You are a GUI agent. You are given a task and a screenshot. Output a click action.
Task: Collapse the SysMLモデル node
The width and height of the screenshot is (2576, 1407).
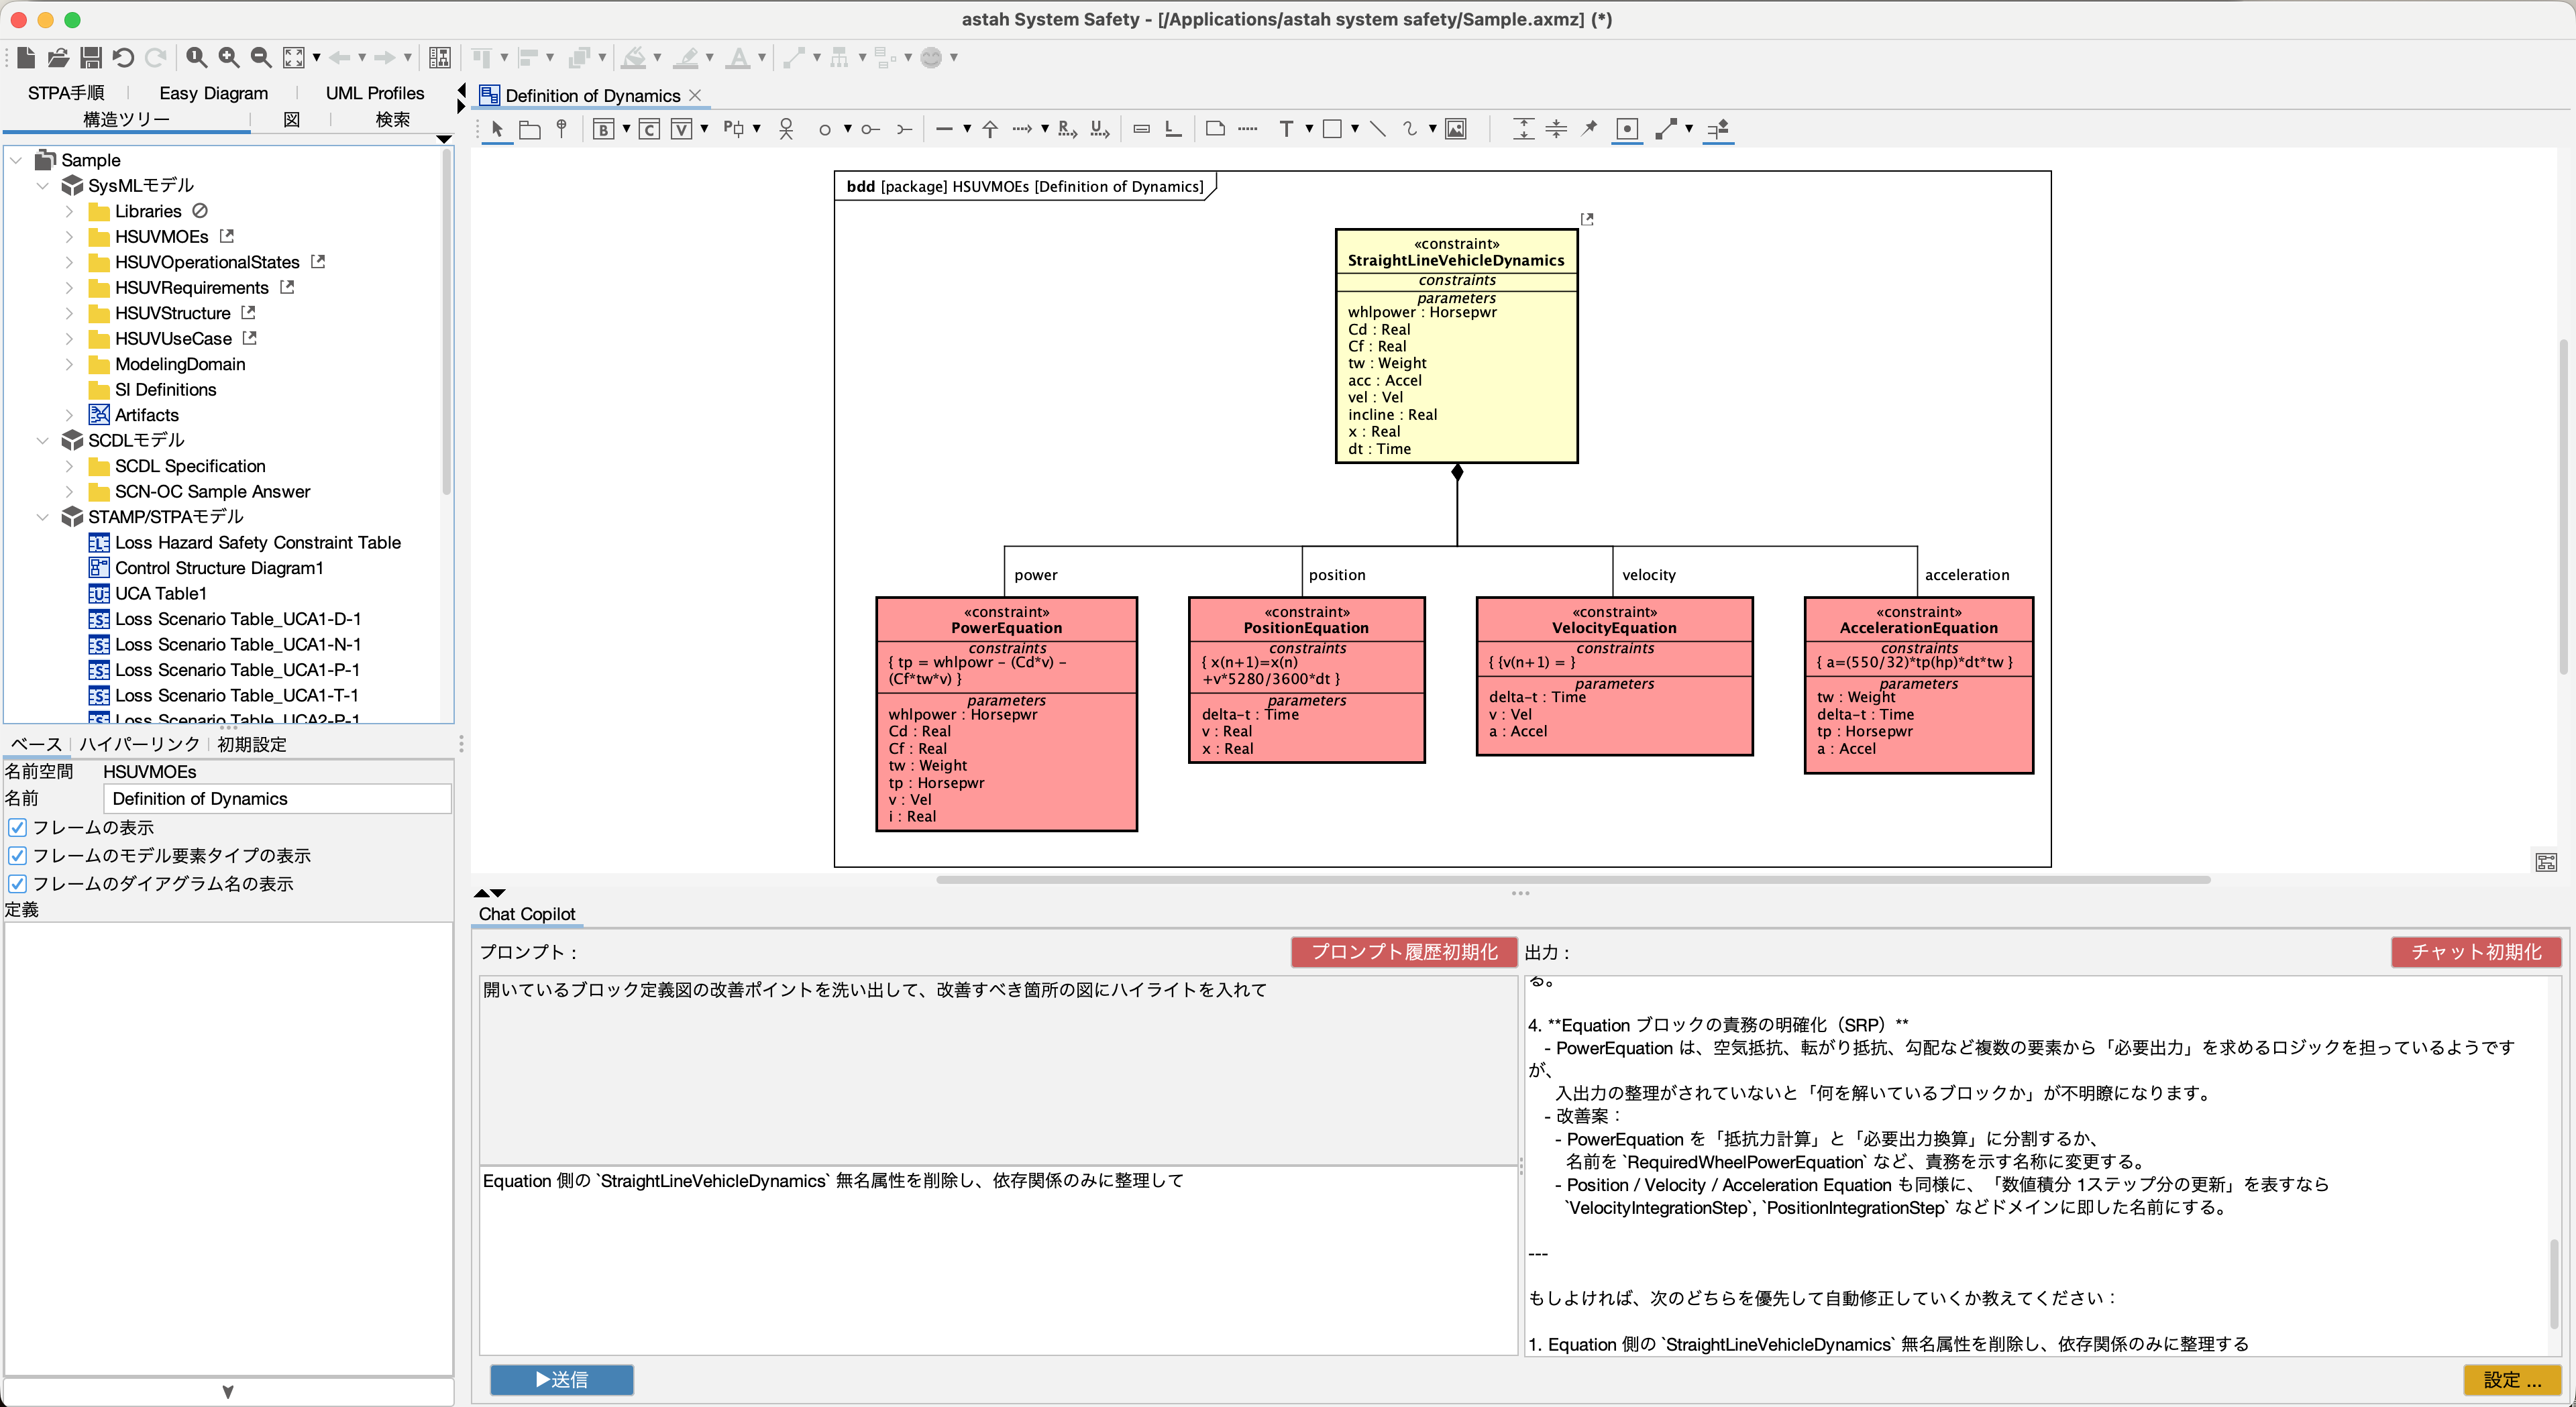click(x=43, y=185)
